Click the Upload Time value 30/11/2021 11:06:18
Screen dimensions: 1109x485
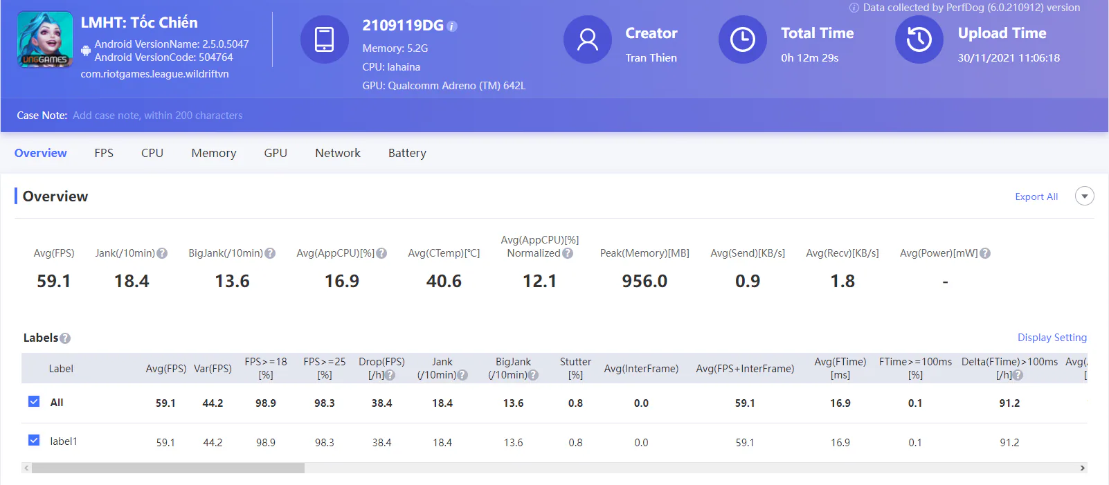pos(1009,58)
